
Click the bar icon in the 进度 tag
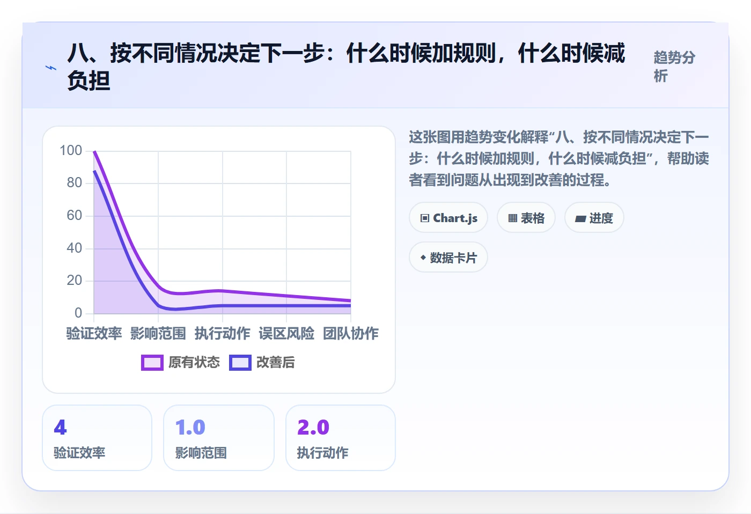[580, 219]
